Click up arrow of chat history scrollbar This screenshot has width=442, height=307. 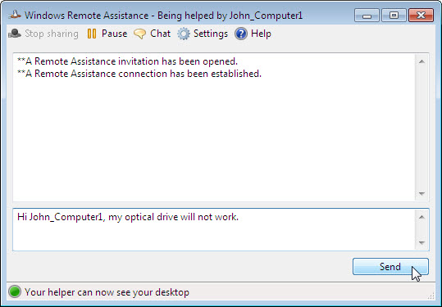point(421,61)
